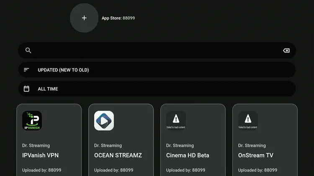
Task: Click Dr. Streaming on Cinema HD Beta card
Action: 180,146
